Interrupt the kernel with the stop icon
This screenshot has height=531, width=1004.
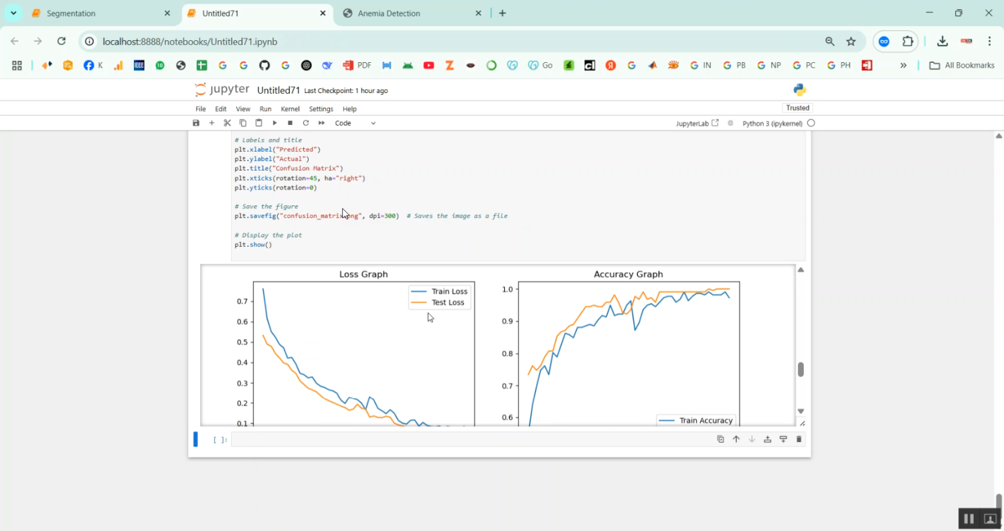click(x=290, y=123)
